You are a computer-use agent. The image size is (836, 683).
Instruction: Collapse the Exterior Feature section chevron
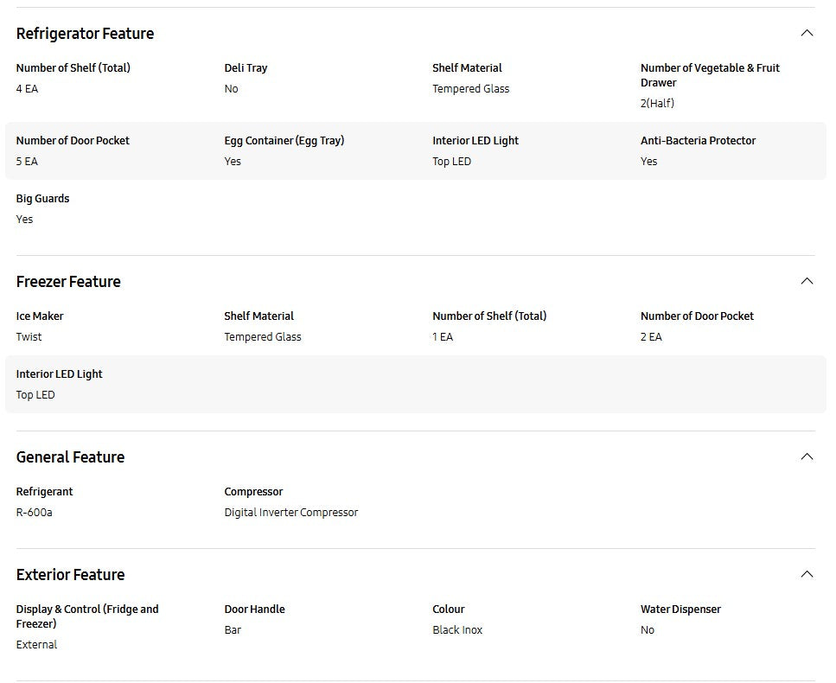[x=807, y=574]
